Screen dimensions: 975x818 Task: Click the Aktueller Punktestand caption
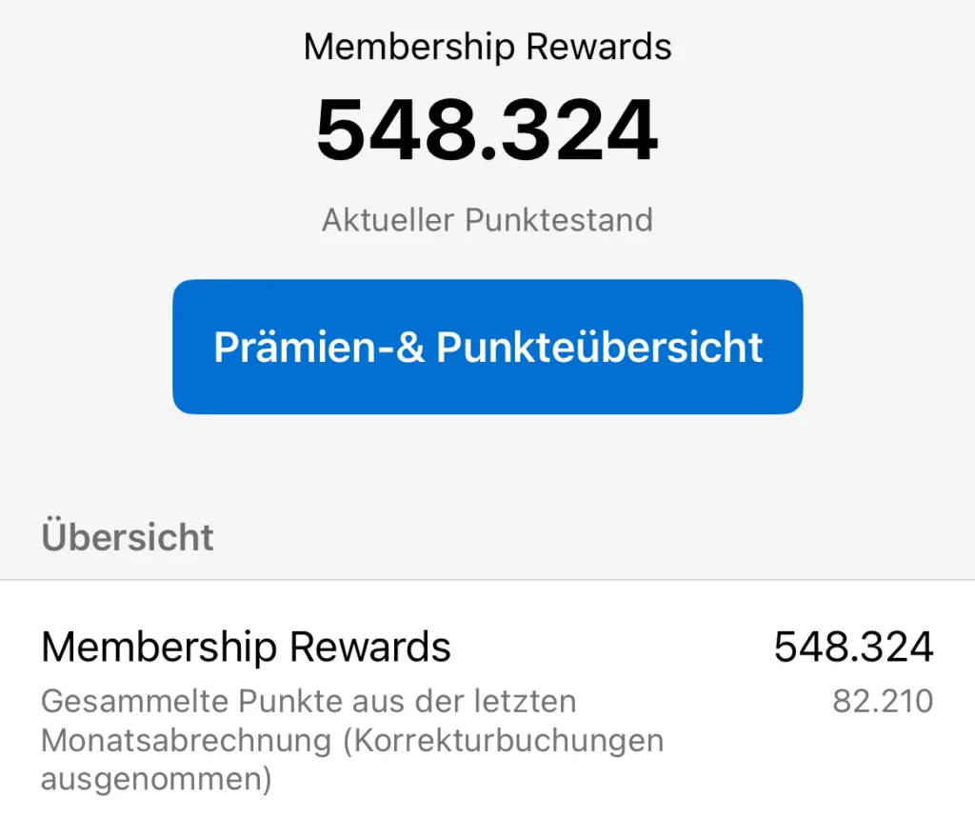point(487,220)
